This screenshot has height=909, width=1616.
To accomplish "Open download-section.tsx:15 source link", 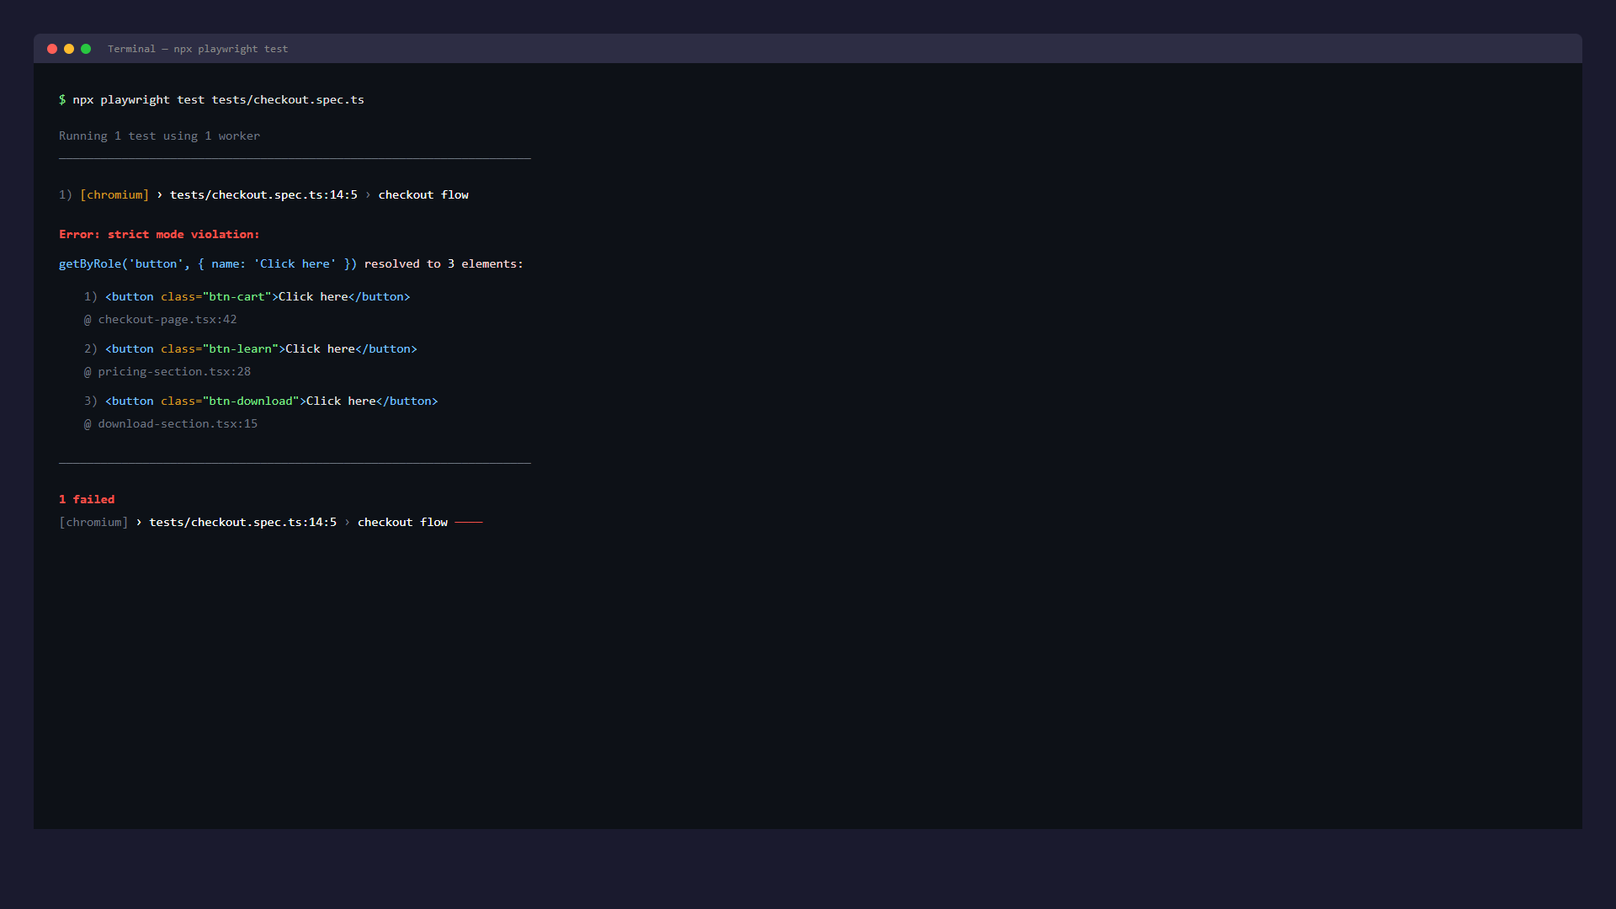I will click(177, 423).
